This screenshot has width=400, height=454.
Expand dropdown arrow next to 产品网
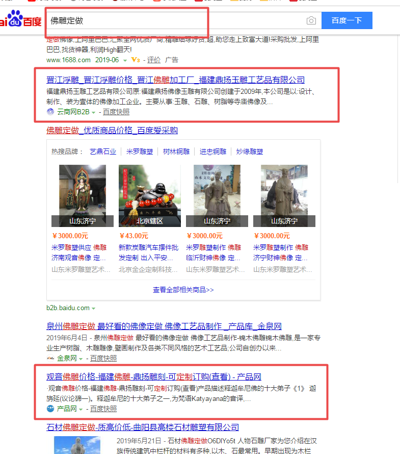pos(81,410)
